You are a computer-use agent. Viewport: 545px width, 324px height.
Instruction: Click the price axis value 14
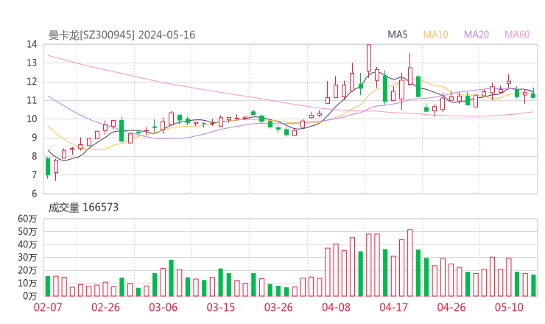pyautogui.click(x=32, y=44)
